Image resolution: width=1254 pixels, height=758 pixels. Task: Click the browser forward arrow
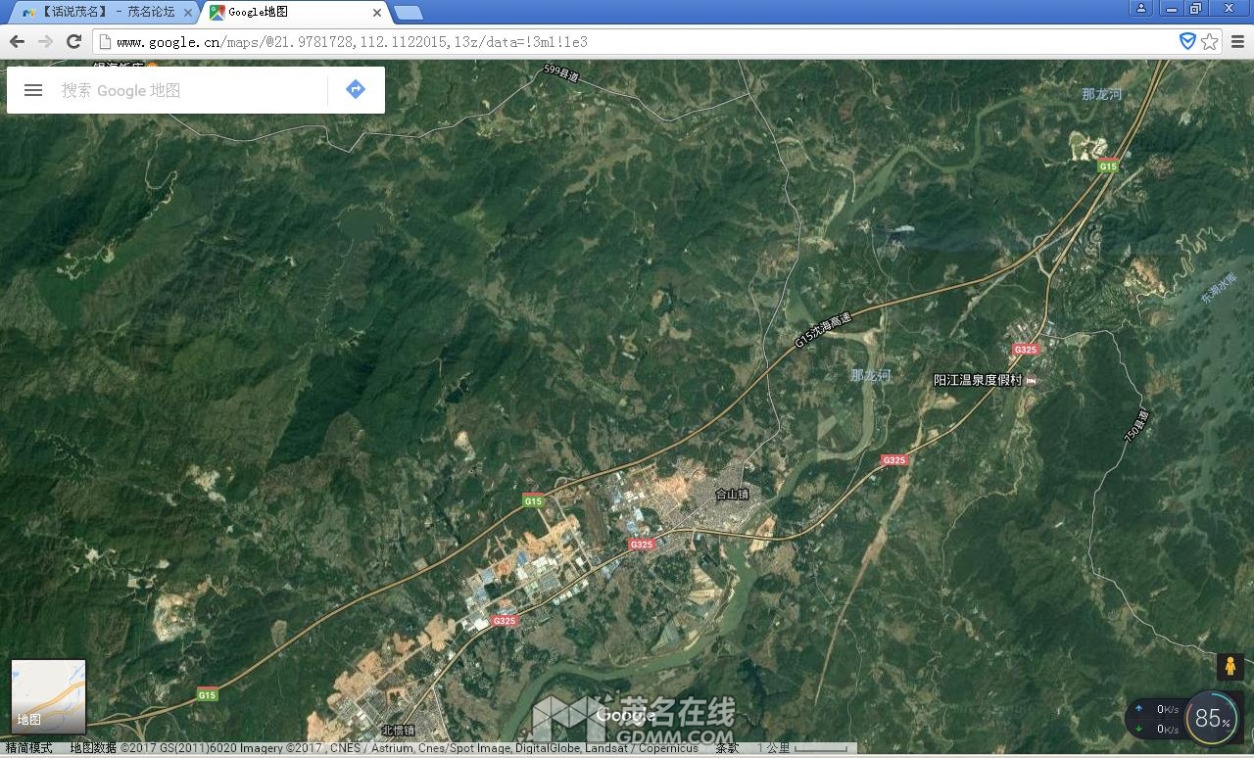[45, 41]
